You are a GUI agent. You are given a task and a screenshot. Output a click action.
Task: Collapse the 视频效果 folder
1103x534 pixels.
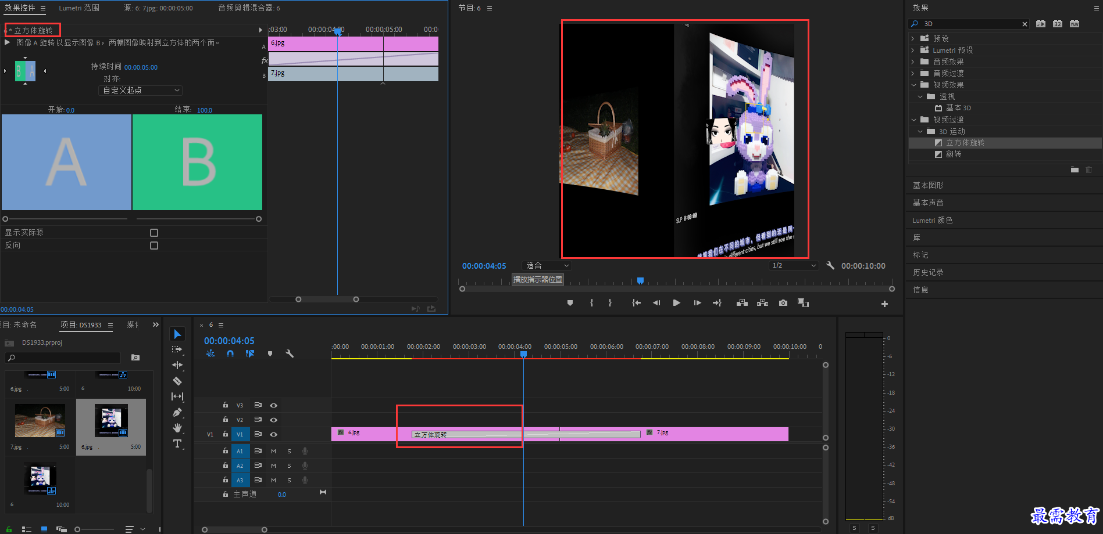913,85
